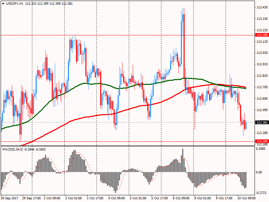This screenshot has height=202, width=269.
Task: Open the chart menu triangle beside USDJPY,H1
Action: point(3,4)
